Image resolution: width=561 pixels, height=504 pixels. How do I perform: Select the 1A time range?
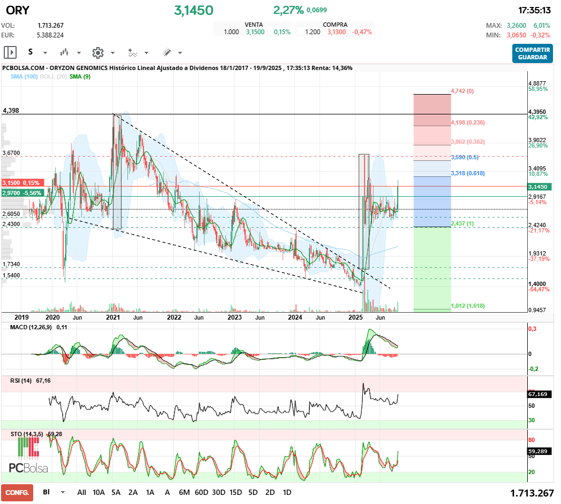click(x=150, y=493)
